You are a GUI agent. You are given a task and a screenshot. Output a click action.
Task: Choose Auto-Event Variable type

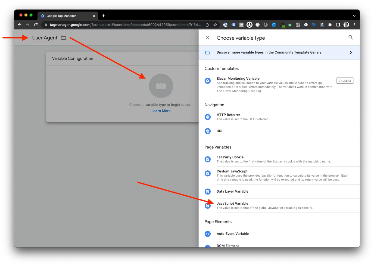point(279,234)
